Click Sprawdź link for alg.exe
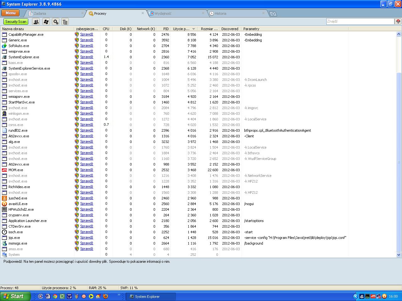 (x=87, y=141)
